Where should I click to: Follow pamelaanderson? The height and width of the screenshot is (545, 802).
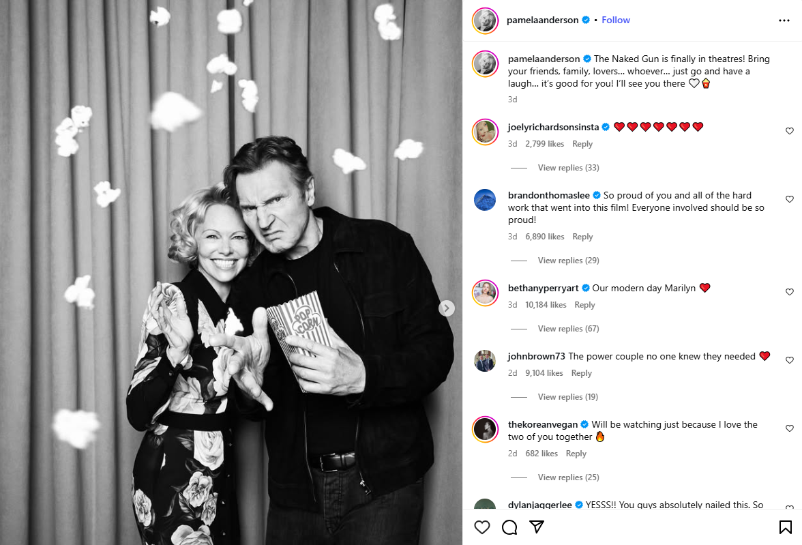click(616, 20)
